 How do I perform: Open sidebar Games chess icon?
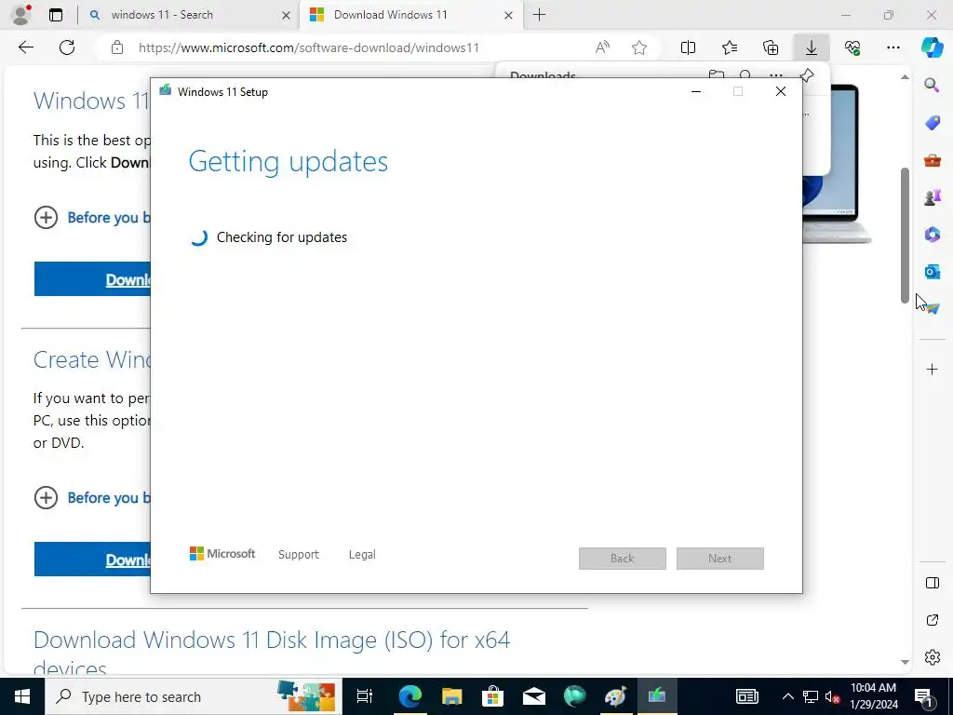[932, 197]
